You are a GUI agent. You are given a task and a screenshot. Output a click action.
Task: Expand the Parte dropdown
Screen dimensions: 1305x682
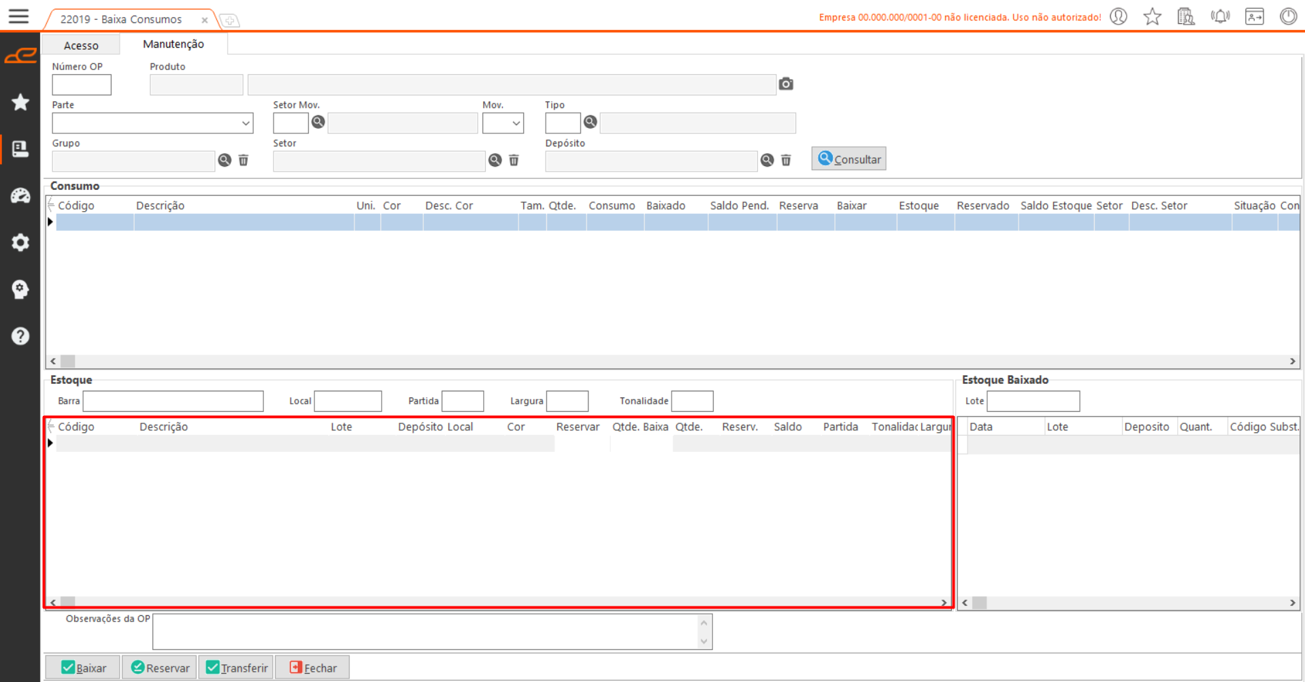[245, 123]
